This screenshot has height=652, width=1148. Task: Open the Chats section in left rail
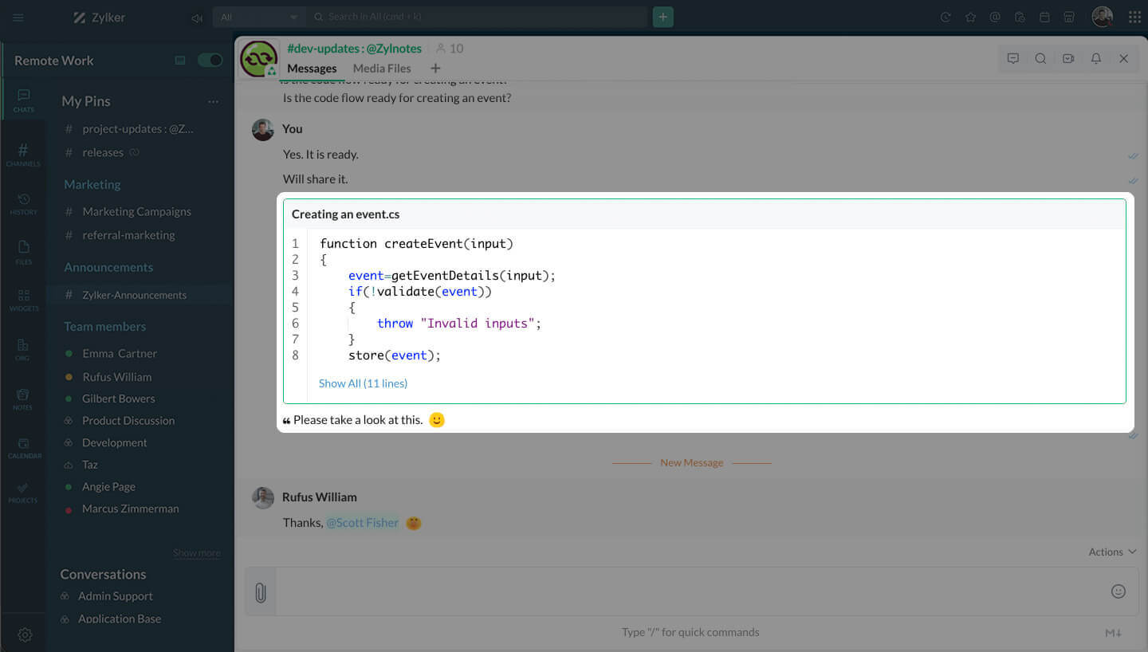coord(24,100)
